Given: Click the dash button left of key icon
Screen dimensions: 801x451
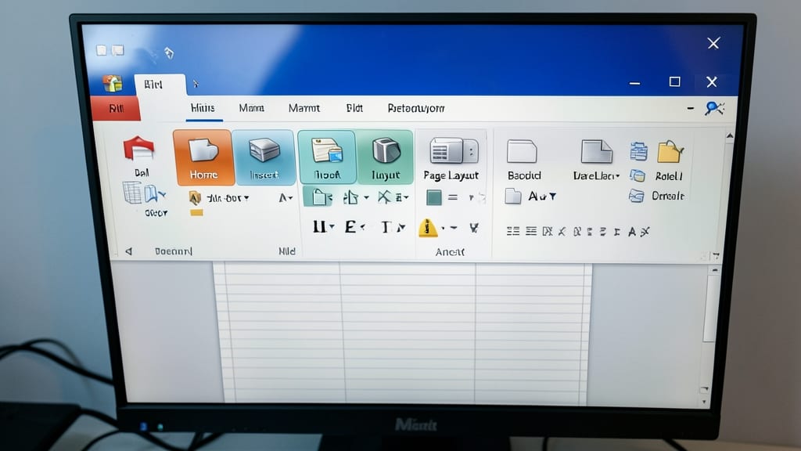Looking at the screenshot, I should 690,108.
